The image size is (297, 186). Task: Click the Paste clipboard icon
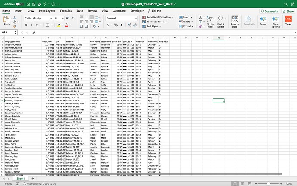coord(6,19)
